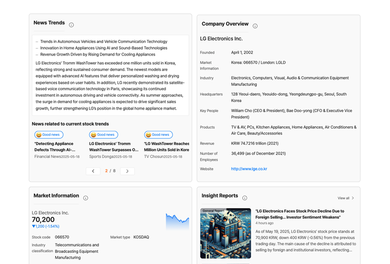Screen dimensions: 390x264
Task: Click the stock code value 066570
Action: pos(62,237)
